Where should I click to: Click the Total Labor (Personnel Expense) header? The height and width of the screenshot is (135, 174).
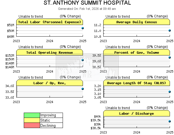tap(50, 22)
